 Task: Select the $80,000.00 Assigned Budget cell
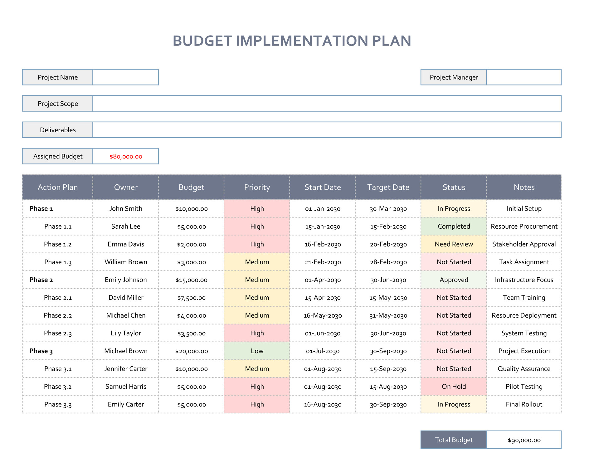(x=125, y=156)
